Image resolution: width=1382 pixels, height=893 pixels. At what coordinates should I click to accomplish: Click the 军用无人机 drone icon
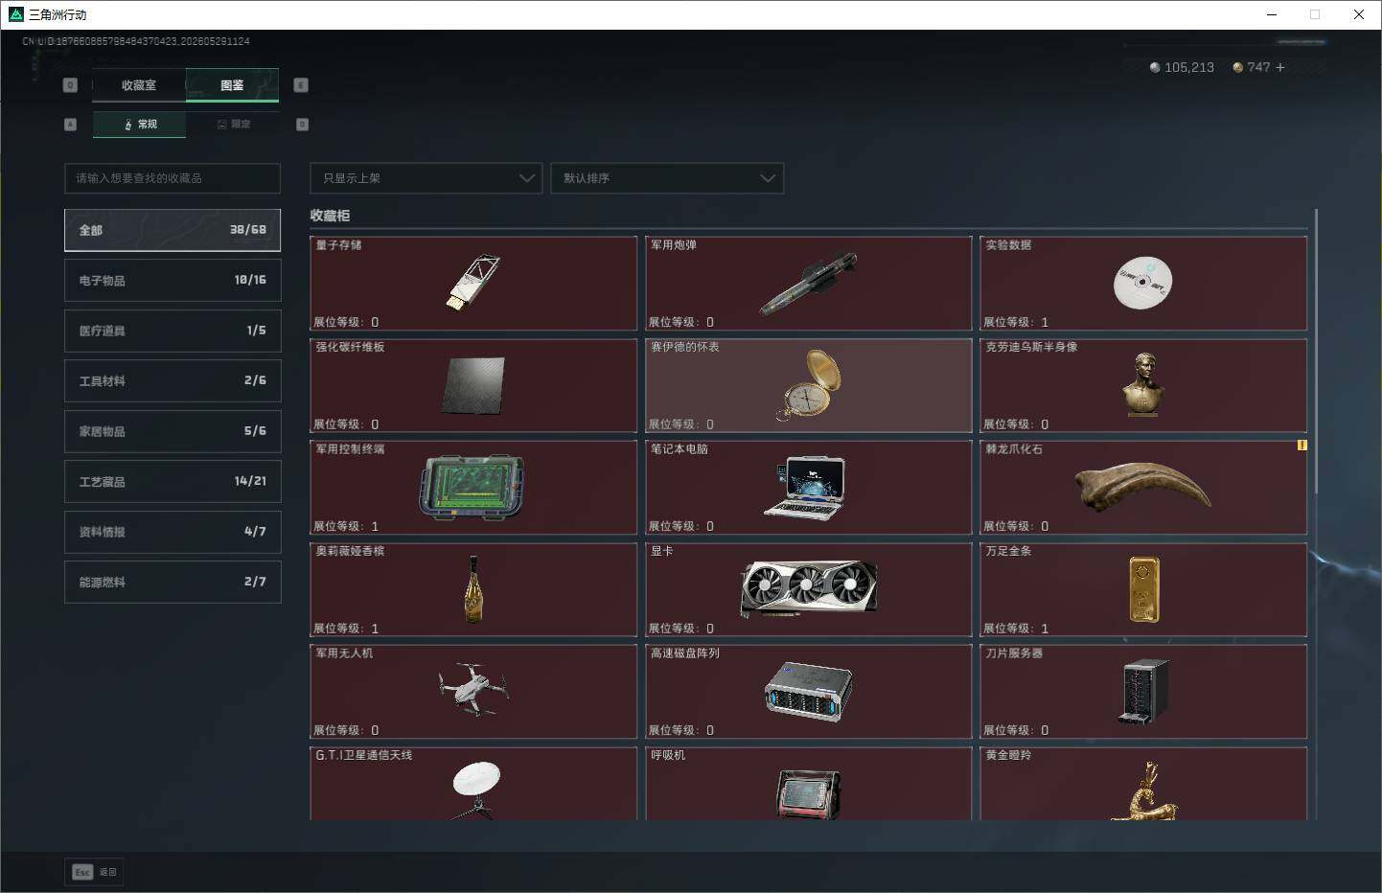[472, 689]
